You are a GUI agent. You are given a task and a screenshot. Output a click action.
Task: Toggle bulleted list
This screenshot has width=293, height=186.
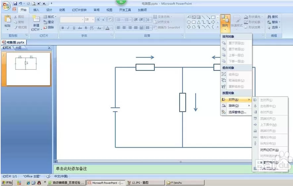119,20
